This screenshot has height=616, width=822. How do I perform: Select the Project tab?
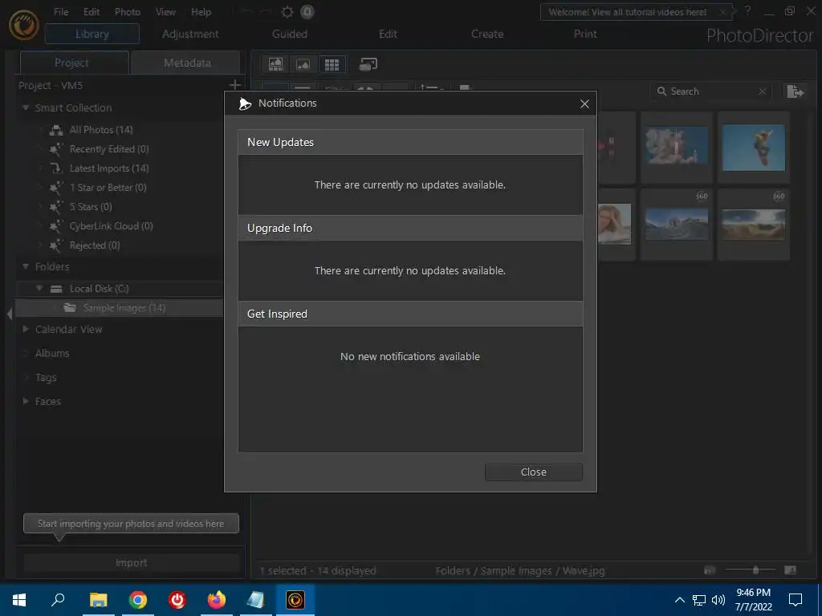pyautogui.click(x=71, y=63)
